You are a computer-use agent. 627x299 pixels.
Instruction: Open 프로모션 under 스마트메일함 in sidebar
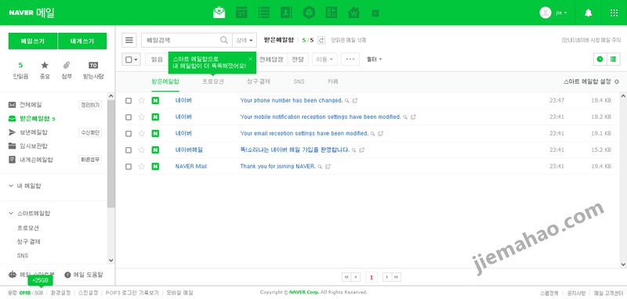tap(27, 228)
